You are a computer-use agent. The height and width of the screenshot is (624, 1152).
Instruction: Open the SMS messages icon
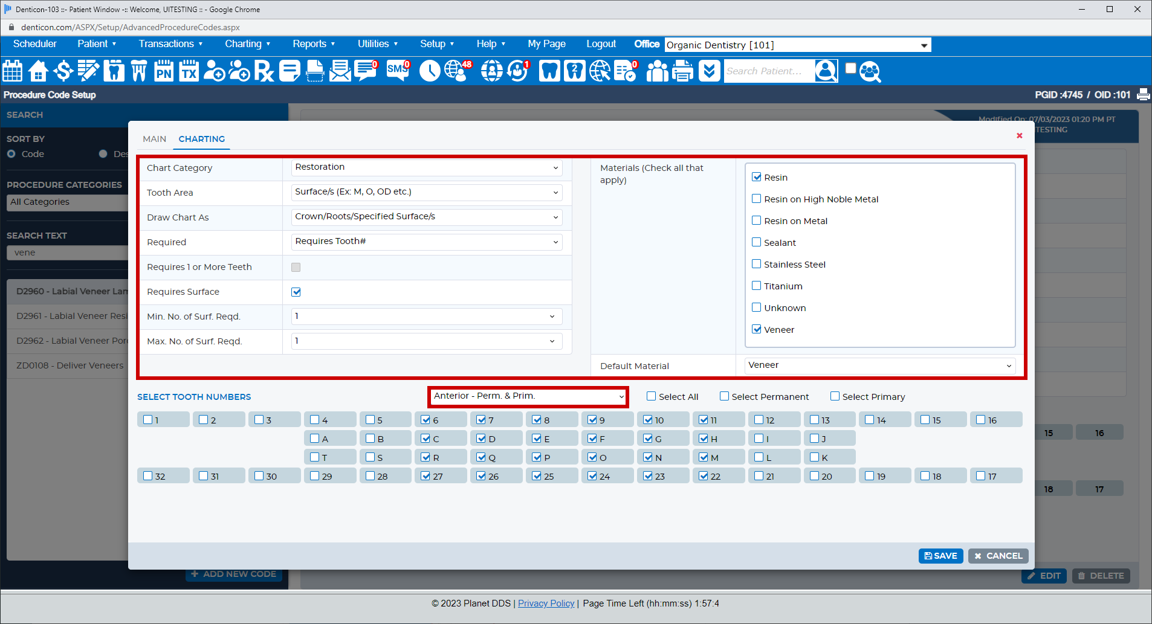coord(396,71)
